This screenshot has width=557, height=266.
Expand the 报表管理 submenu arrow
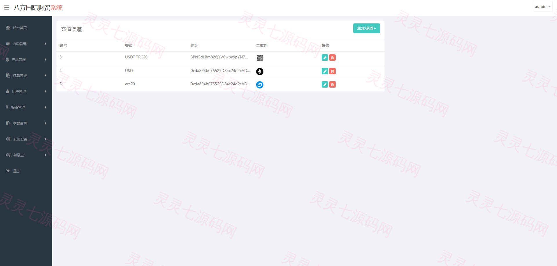click(46, 107)
